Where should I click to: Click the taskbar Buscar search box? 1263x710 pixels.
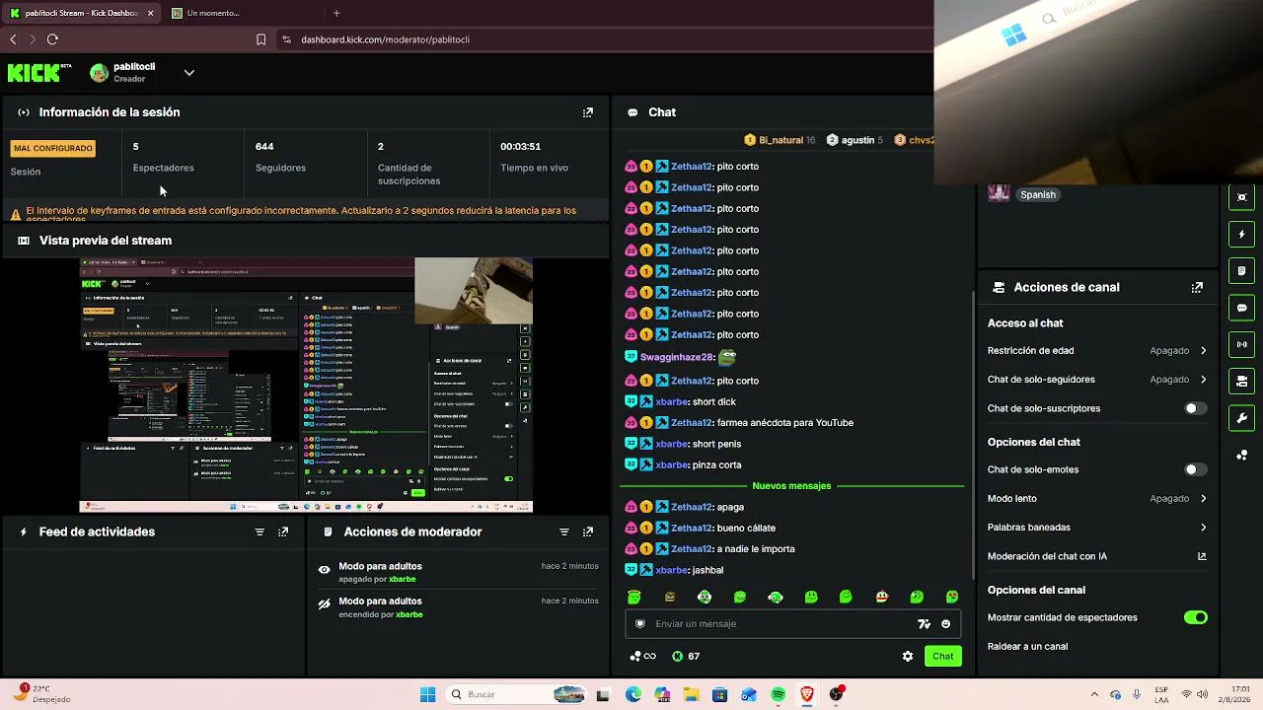click(515, 695)
